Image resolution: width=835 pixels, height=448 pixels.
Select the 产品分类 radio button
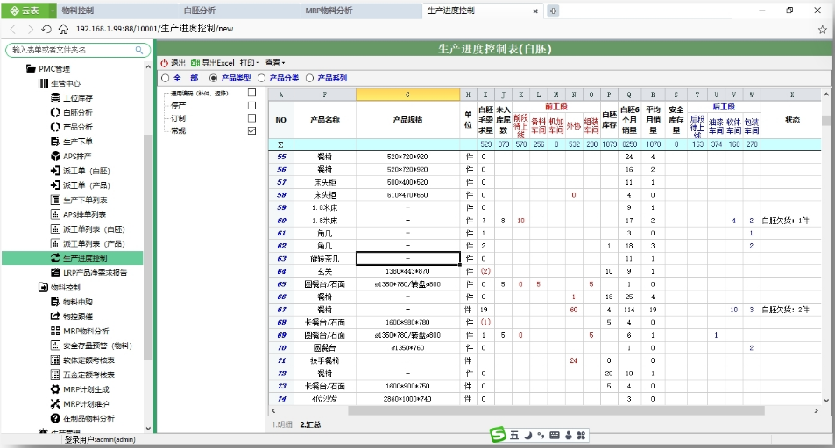[x=261, y=78]
